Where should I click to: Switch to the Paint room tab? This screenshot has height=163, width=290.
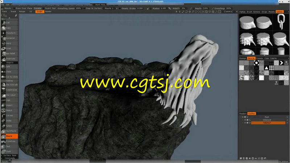pos(5,12)
